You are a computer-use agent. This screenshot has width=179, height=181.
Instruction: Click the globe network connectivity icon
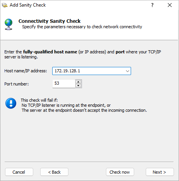pyautogui.click(x=9, y=24)
